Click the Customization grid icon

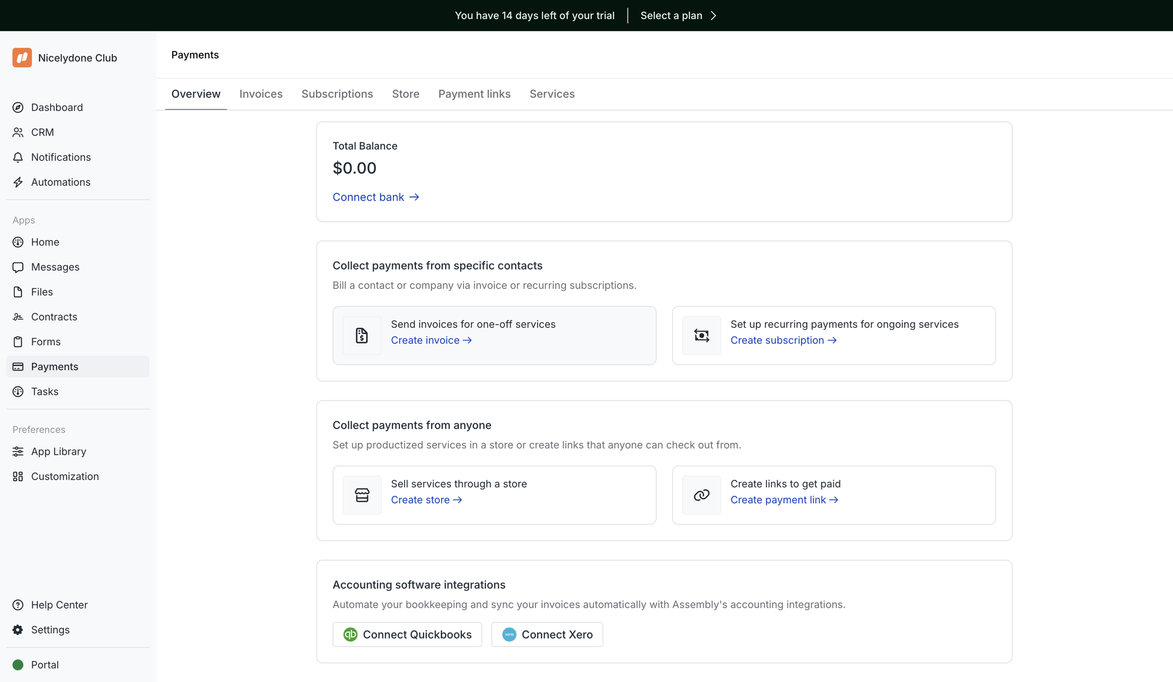(x=18, y=477)
